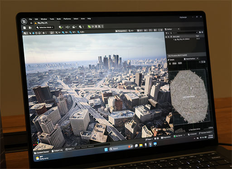The height and width of the screenshot is (169, 232).
Task: Open the Tools menu
Action: [x=52, y=19]
